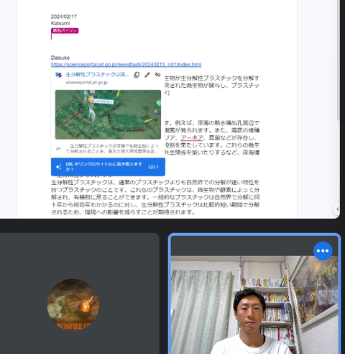The width and height of the screenshot is (345, 354).
Task: Remove the link with the unlink icon
Action: pyautogui.click(x=157, y=75)
